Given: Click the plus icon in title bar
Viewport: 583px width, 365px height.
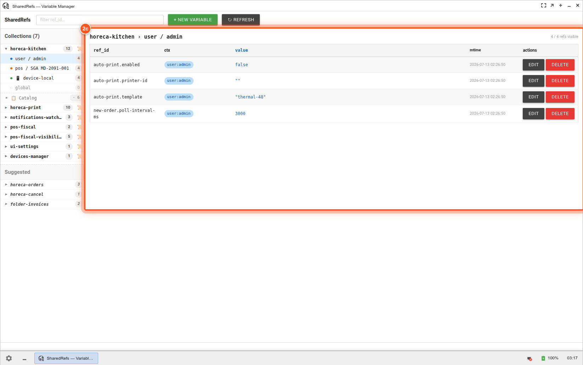Looking at the screenshot, I should coord(561,5).
